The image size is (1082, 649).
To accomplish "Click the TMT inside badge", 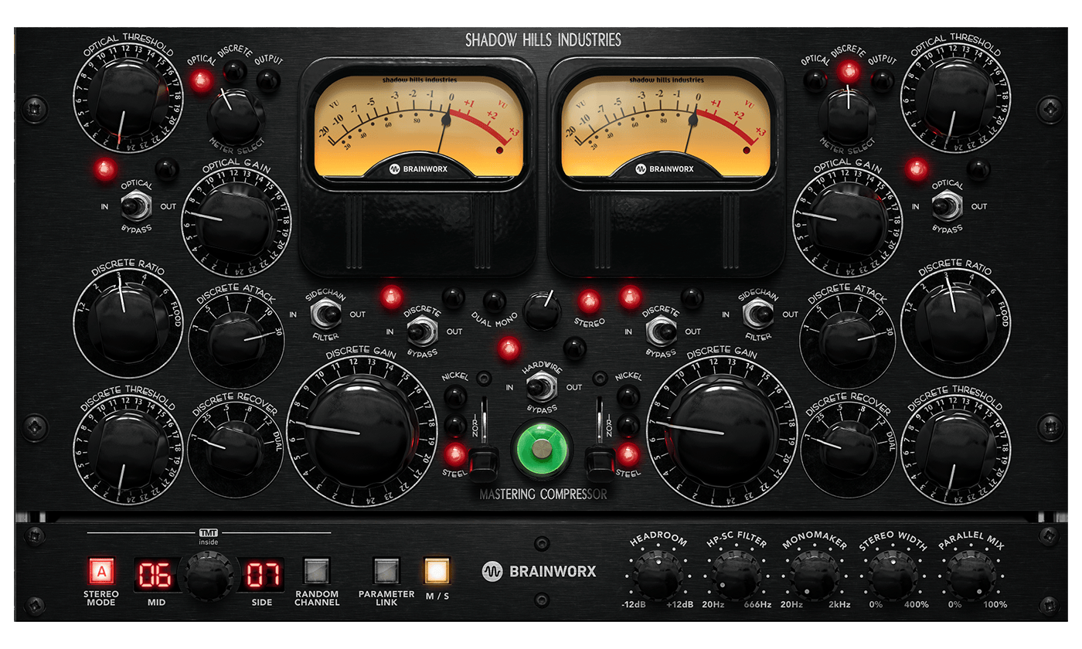I will click(209, 537).
